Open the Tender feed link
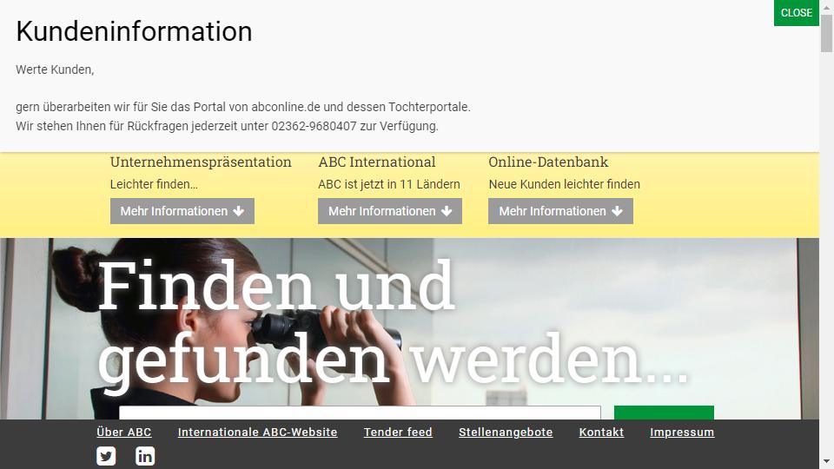The height and width of the screenshot is (469, 834). coord(398,433)
